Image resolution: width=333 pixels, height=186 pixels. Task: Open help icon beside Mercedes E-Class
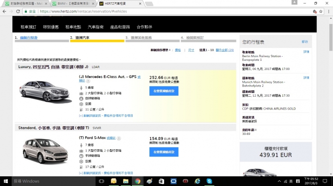click(88, 81)
